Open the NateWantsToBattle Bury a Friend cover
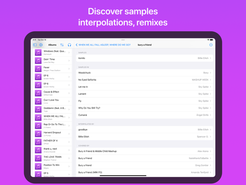 coord(144,158)
